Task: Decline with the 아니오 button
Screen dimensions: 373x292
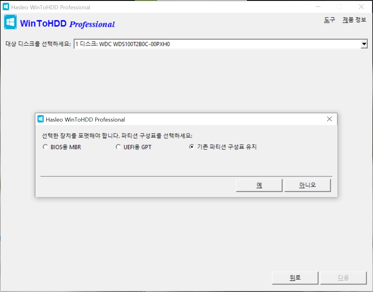Action: tap(307, 185)
